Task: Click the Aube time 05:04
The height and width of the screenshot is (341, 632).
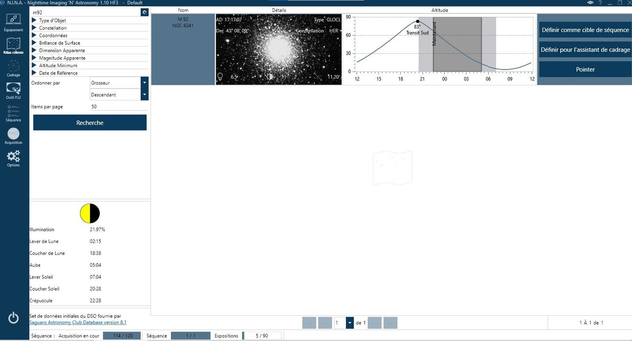Action: click(x=95, y=265)
